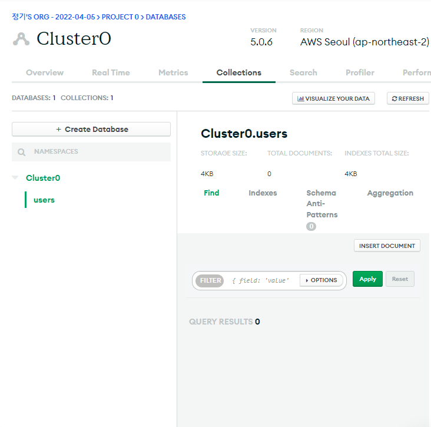Viewport: 431px width, 427px height.
Task: Open the organization breadcrumb link
Action: pos(54,16)
